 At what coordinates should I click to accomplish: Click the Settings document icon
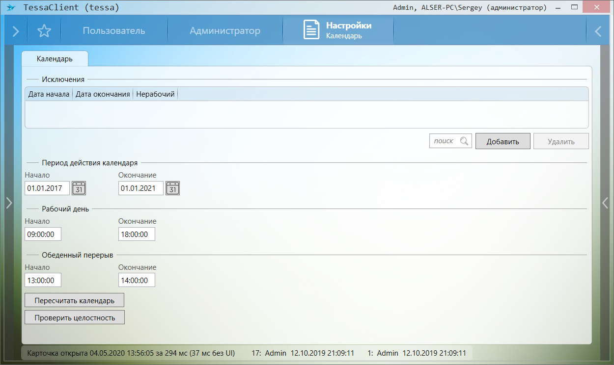click(x=311, y=30)
